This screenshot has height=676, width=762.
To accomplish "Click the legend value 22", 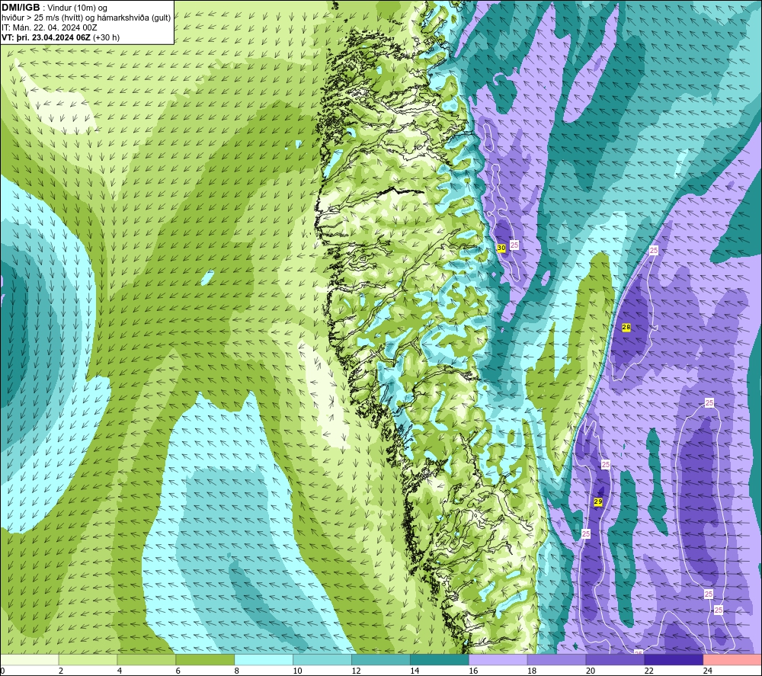I will point(648,671).
